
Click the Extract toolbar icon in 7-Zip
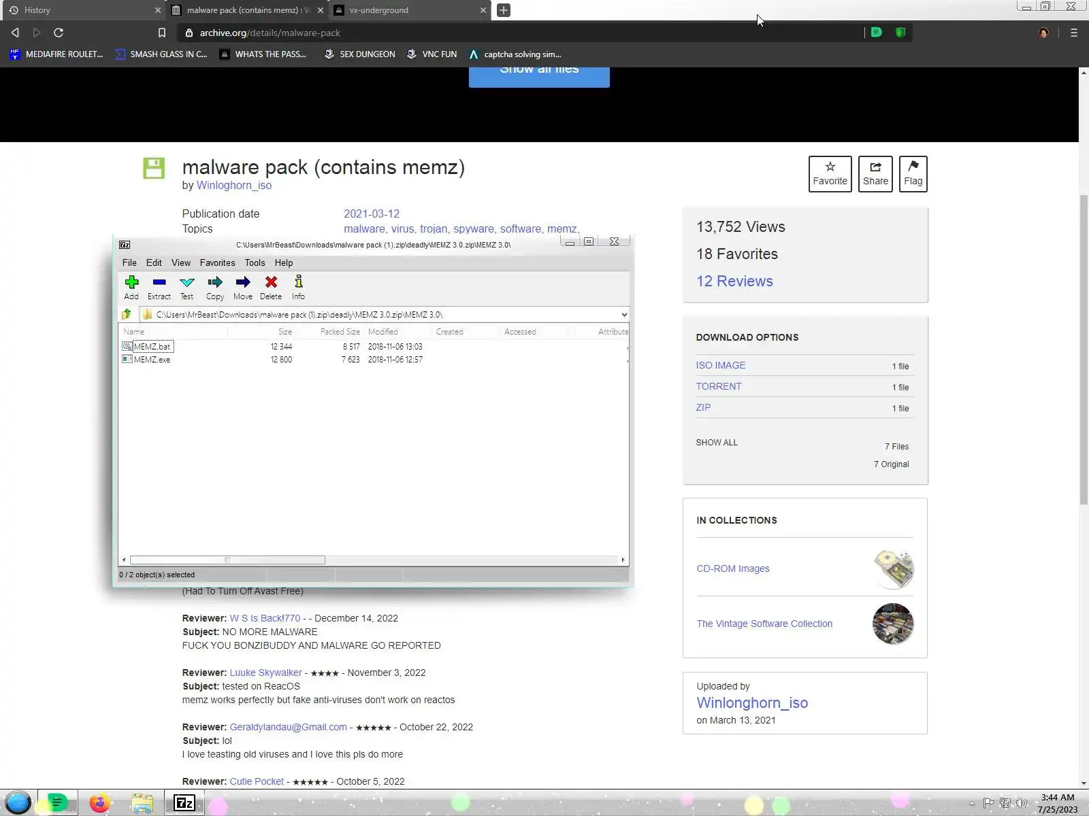coord(159,287)
